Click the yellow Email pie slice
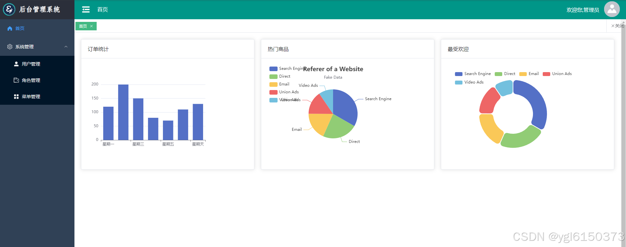 [320, 122]
